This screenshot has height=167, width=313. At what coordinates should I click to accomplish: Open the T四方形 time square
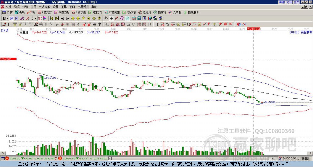point(95,12)
